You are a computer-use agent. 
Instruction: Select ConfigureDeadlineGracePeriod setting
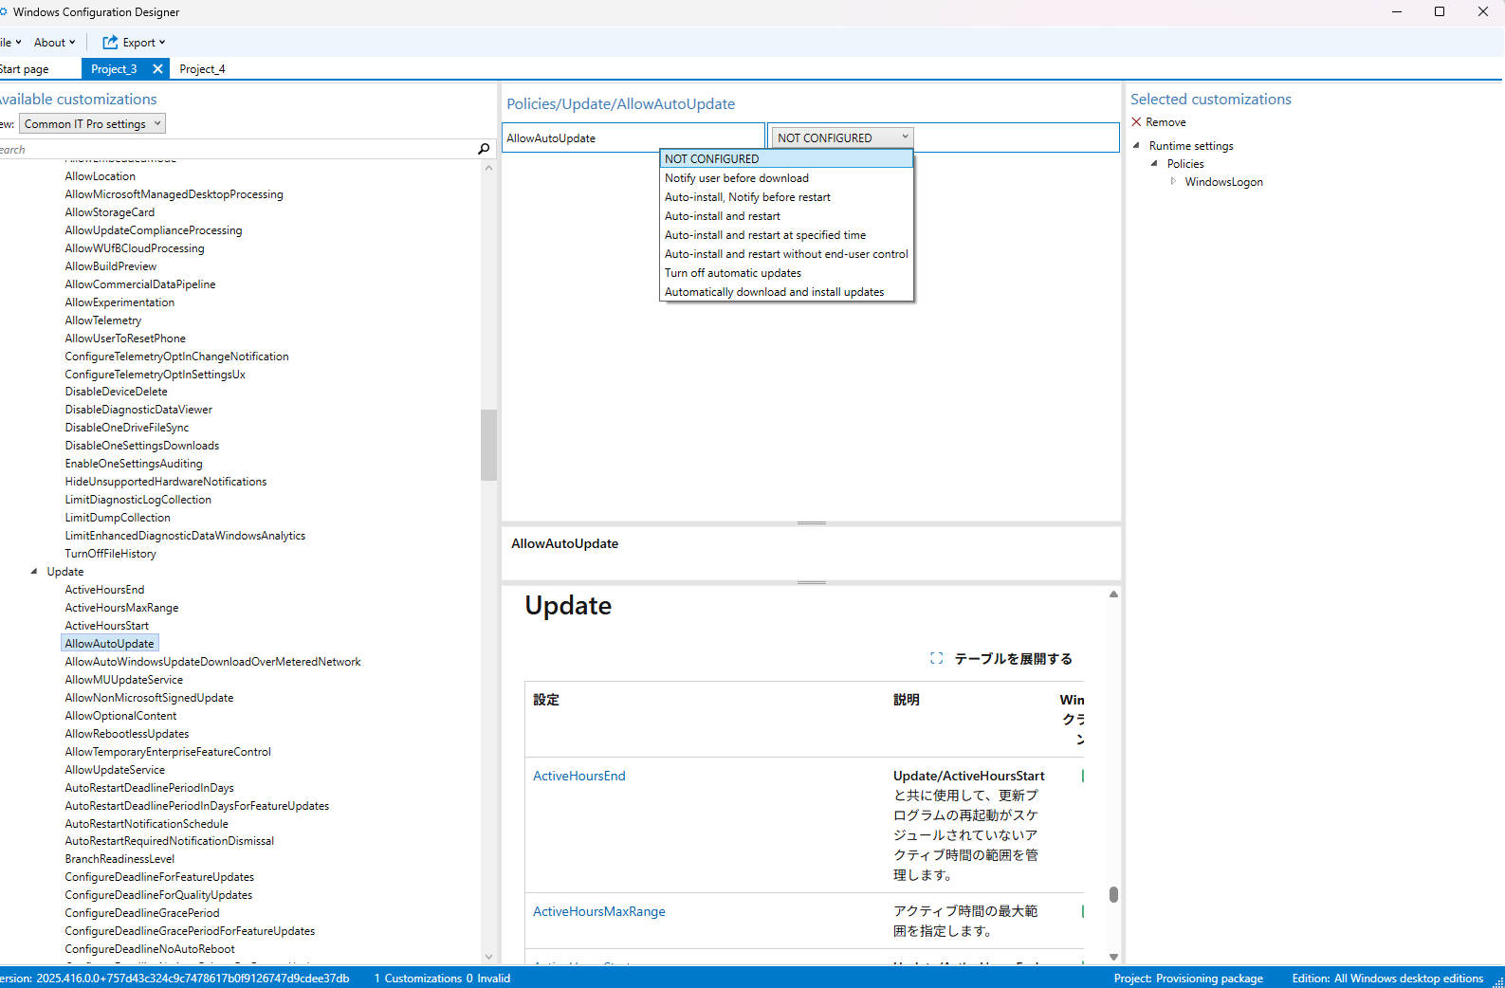tap(141, 913)
